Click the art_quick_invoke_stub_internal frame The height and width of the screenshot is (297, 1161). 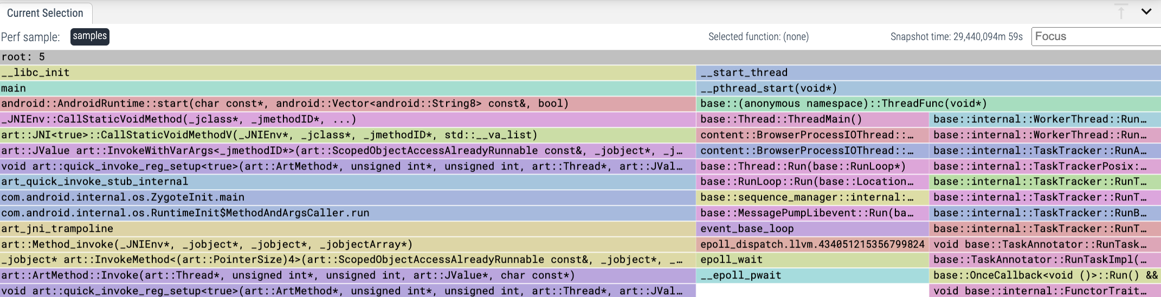347,182
